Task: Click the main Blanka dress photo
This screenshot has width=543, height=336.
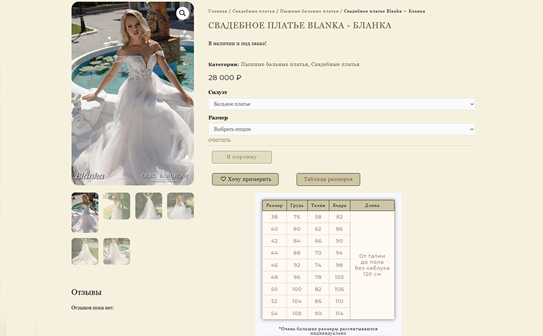Action: pyautogui.click(x=132, y=93)
